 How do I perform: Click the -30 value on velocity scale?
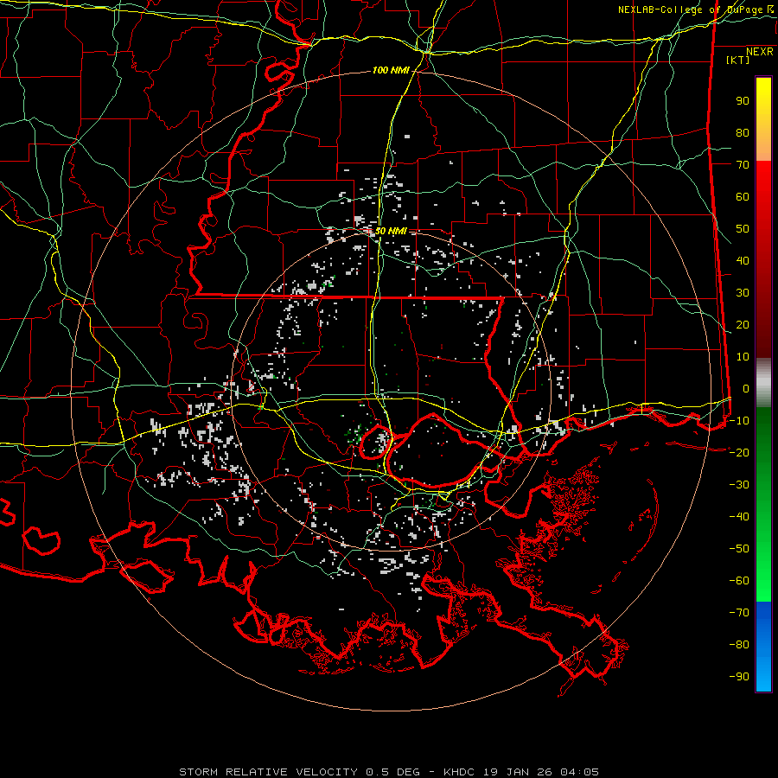(x=739, y=485)
